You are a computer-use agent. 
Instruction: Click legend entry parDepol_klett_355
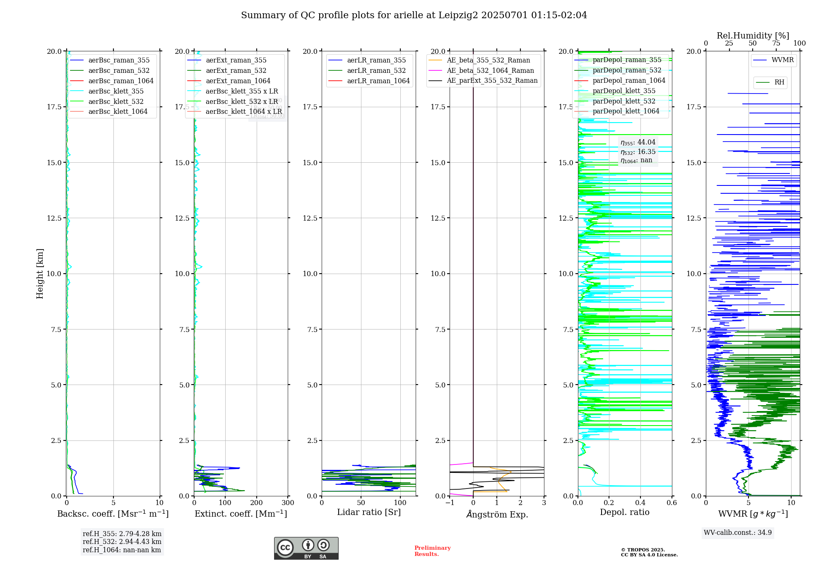pos(624,91)
